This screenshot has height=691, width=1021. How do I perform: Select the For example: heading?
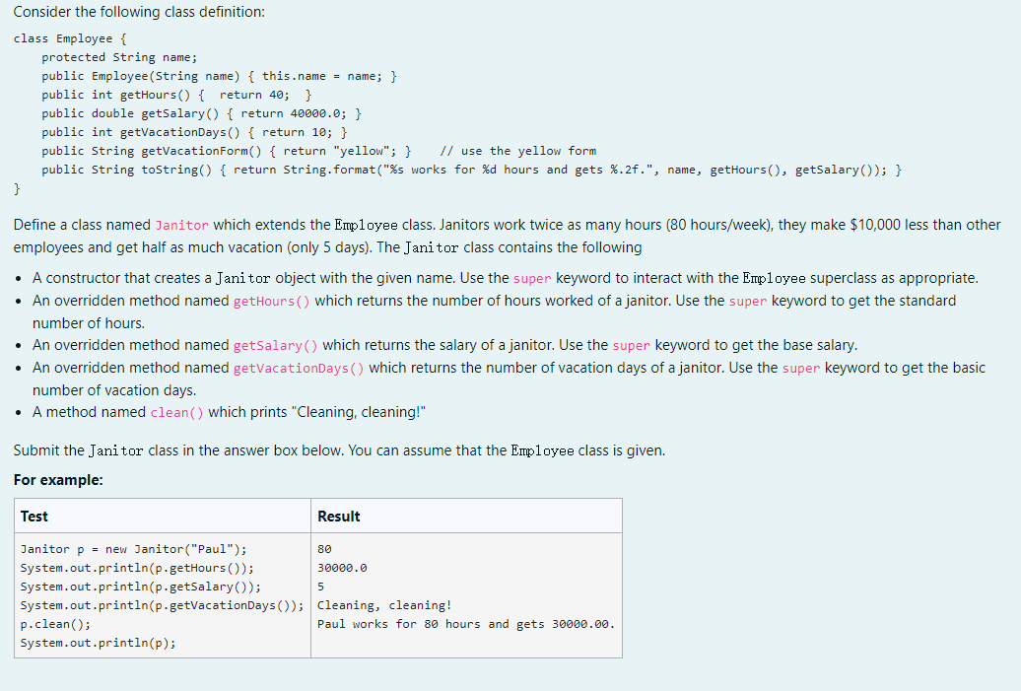pyautogui.click(x=44, y=480)
